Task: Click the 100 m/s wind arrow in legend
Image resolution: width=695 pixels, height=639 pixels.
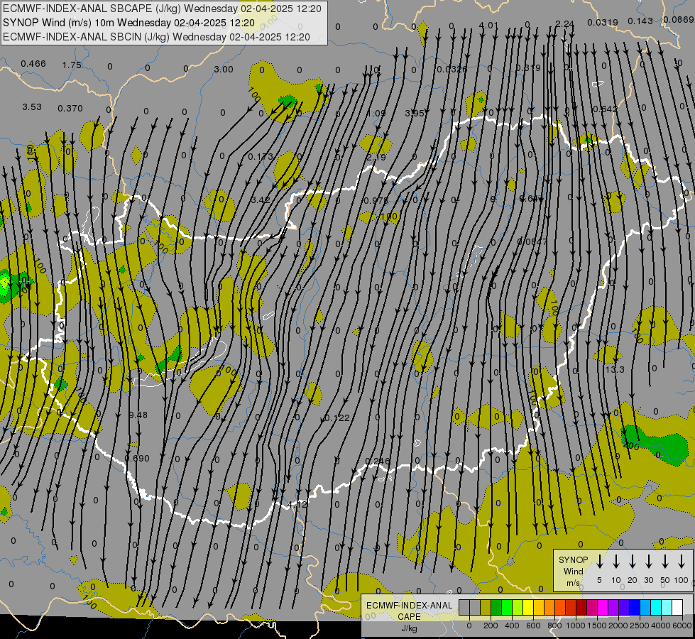Action: click(682, 562)
